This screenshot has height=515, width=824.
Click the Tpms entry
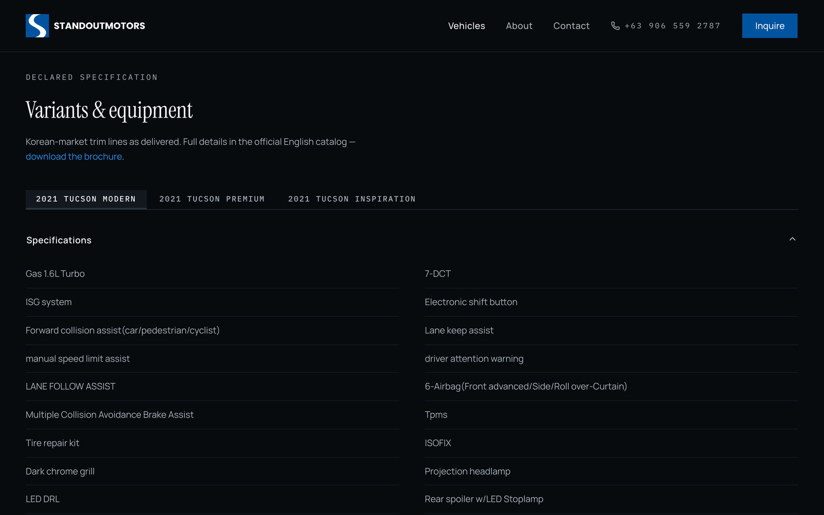[611, 415]
